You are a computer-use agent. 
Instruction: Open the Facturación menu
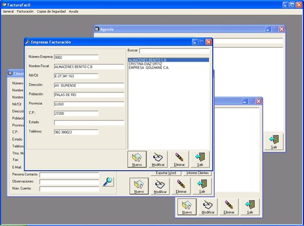click(25, 11)
